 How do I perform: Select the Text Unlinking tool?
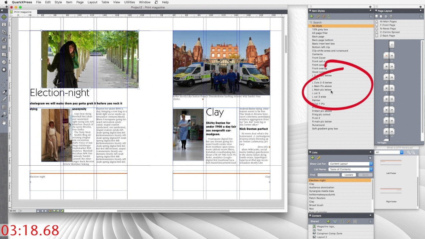4,40
